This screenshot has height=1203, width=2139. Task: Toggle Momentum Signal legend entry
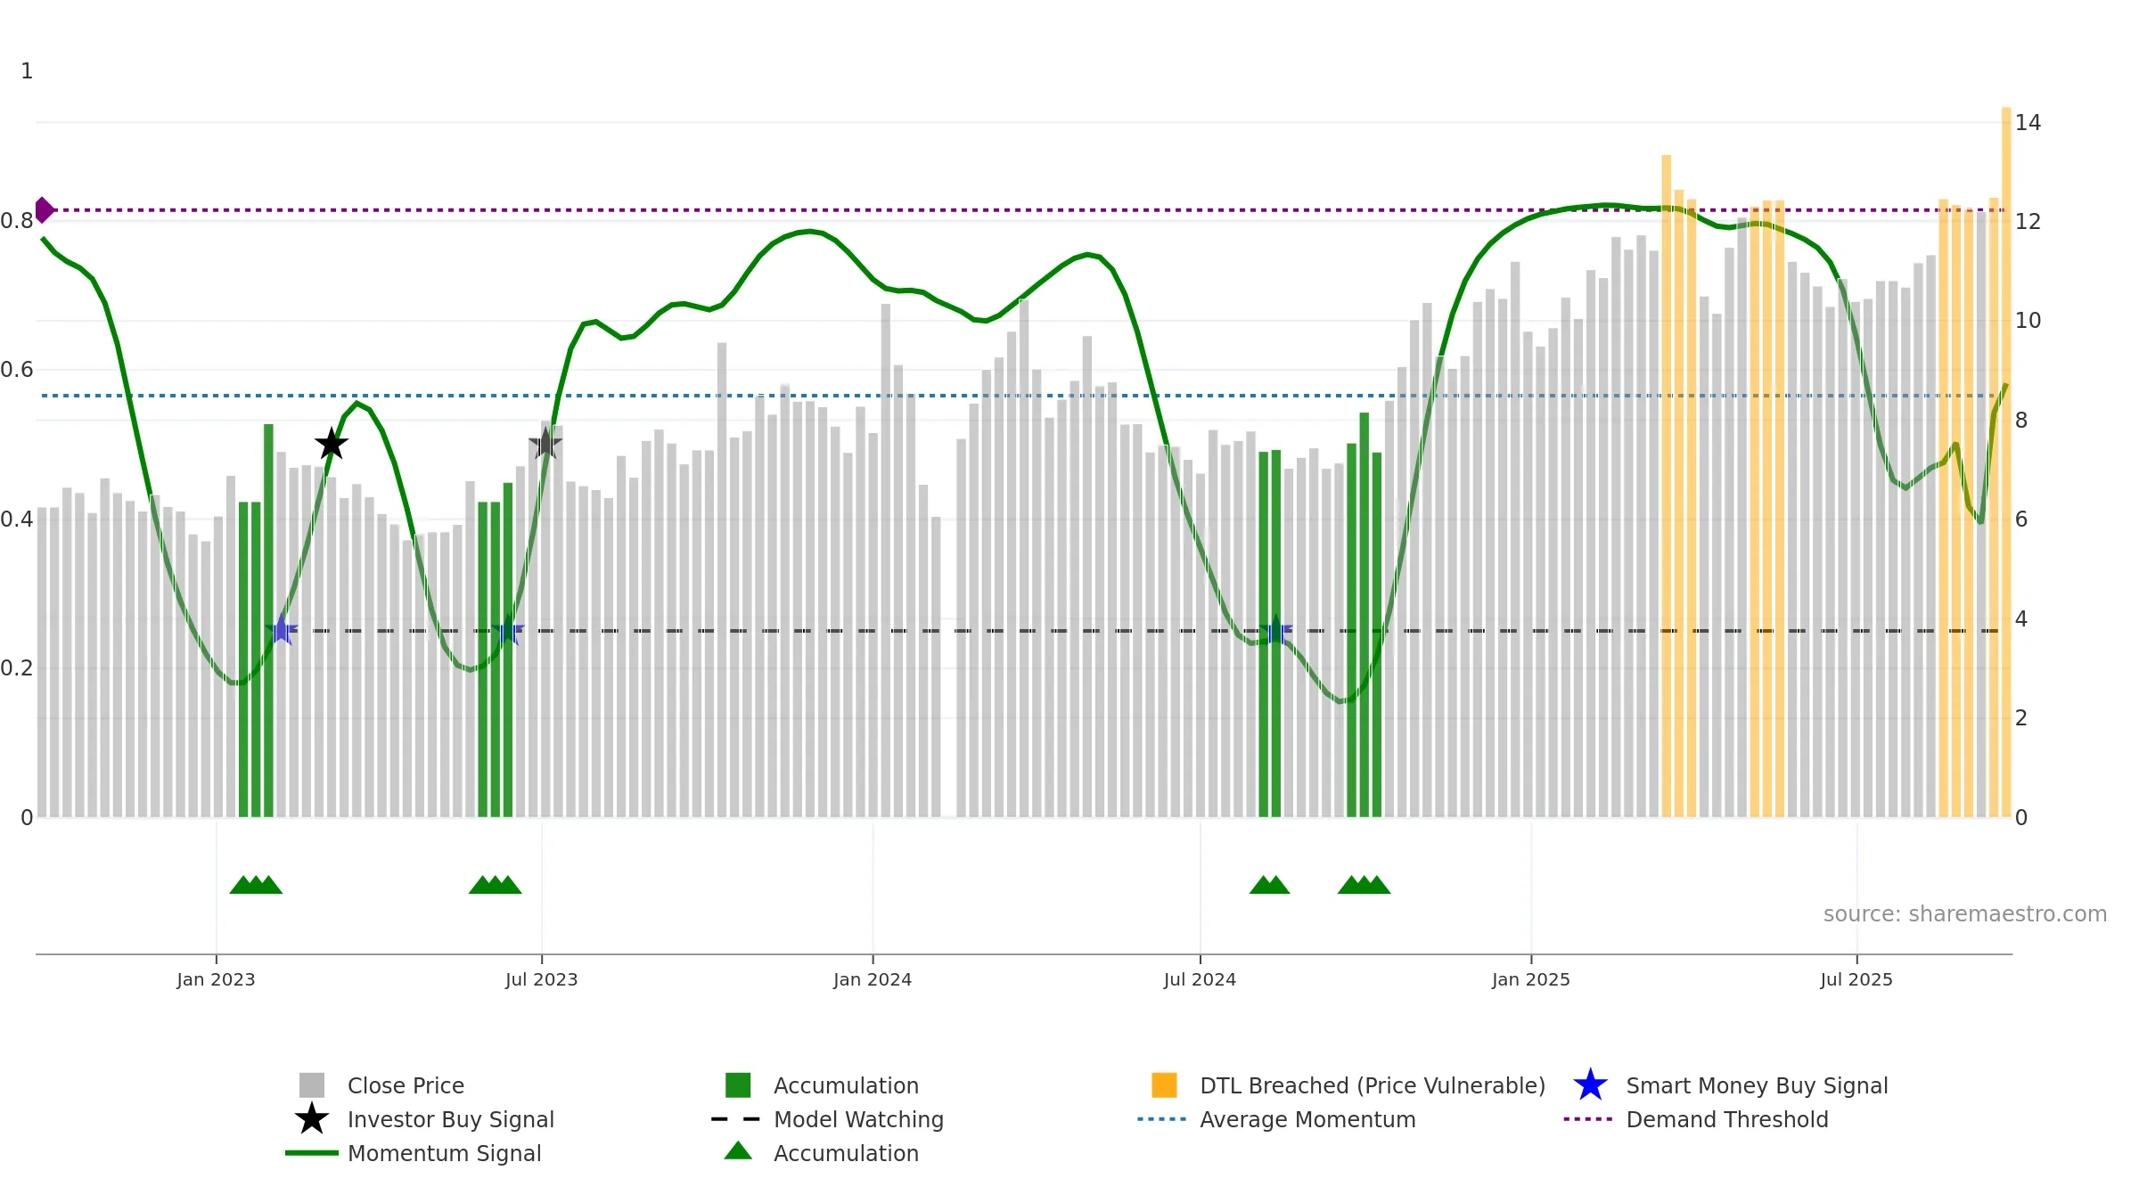tap(444, 1153)
